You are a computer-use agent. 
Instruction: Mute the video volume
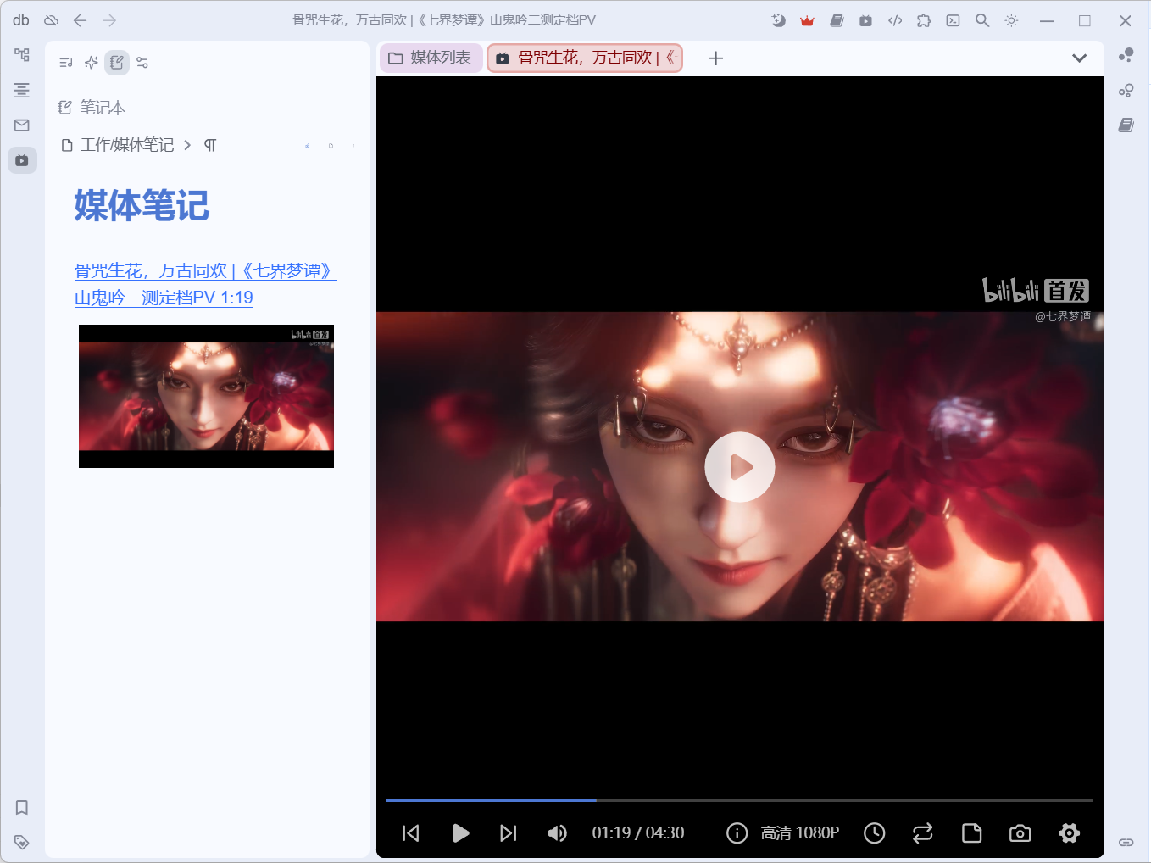[558, 833]
